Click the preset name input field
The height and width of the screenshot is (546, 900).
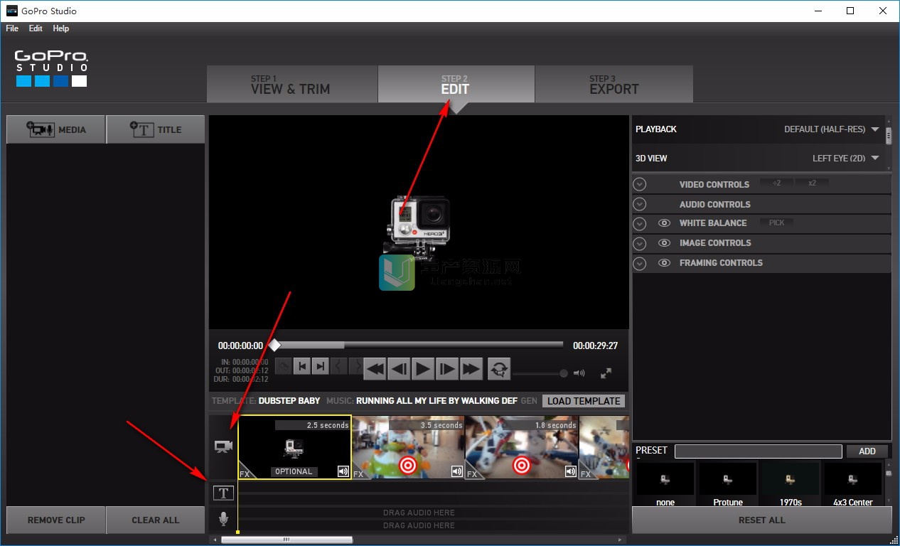coord(759,451)
